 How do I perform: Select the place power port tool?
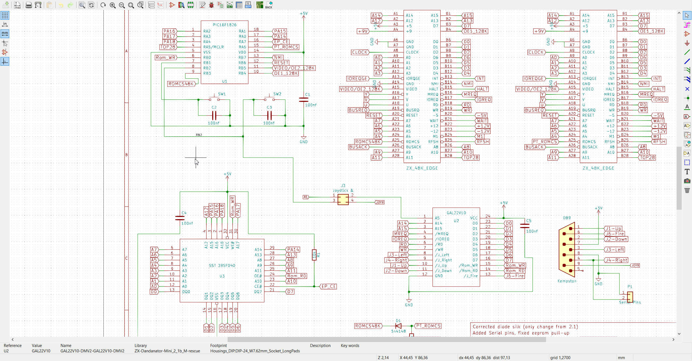[687, 43]
